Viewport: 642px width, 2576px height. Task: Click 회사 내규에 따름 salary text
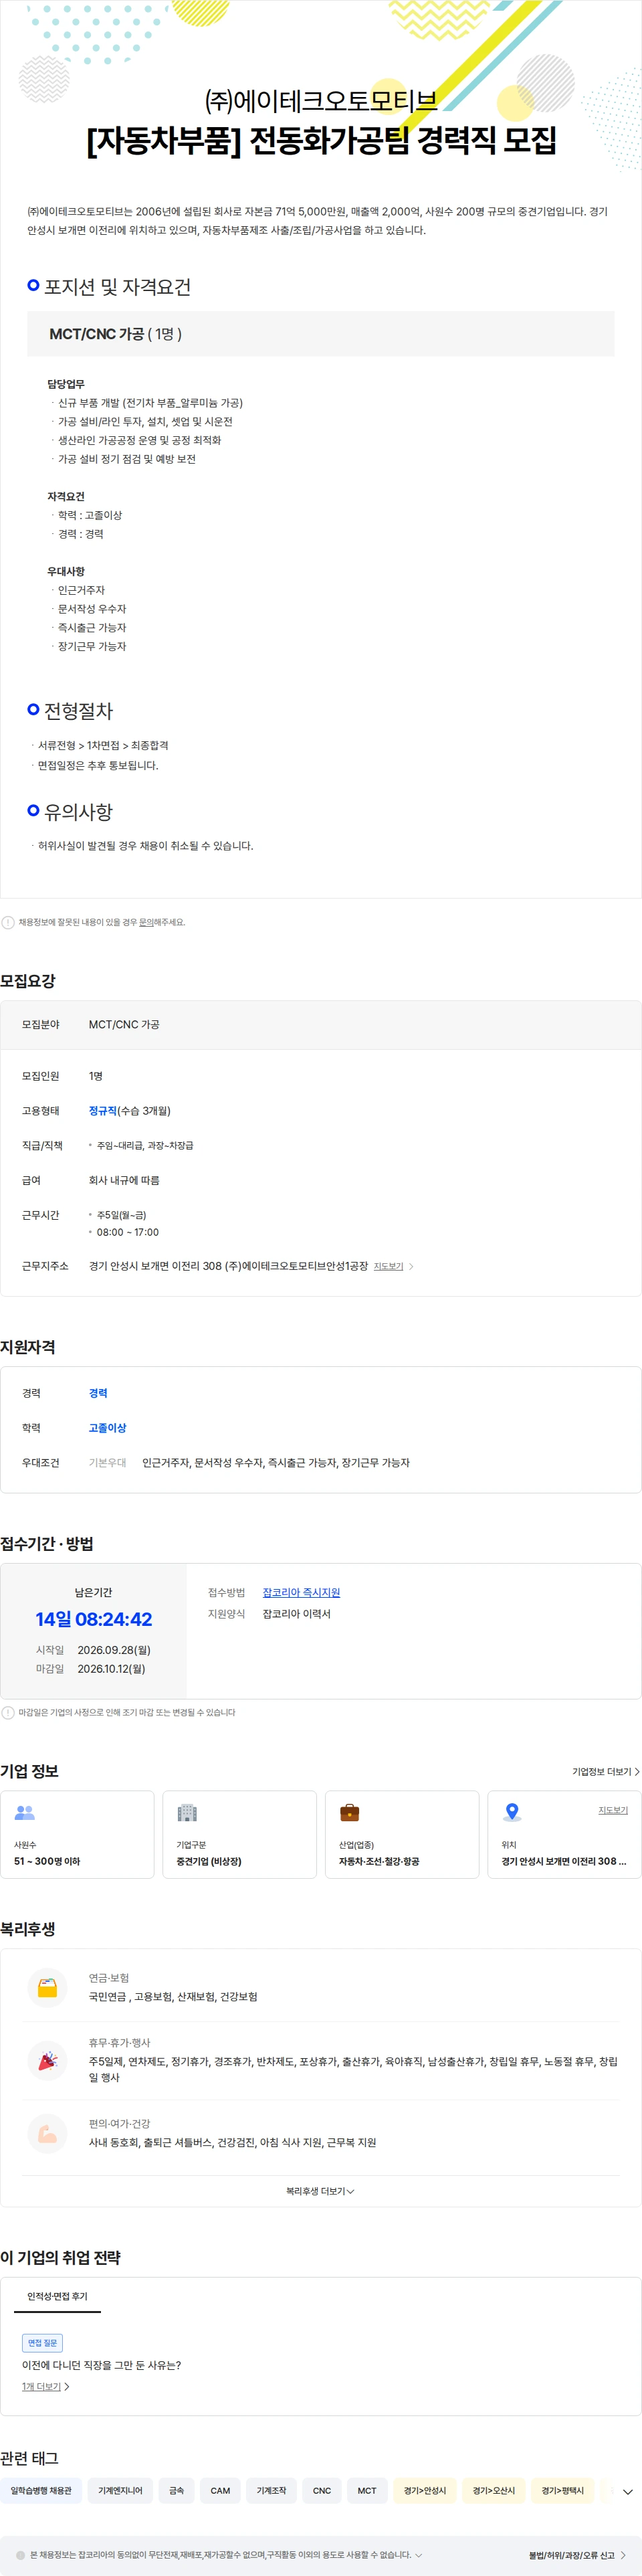(x=124, y=1180)
